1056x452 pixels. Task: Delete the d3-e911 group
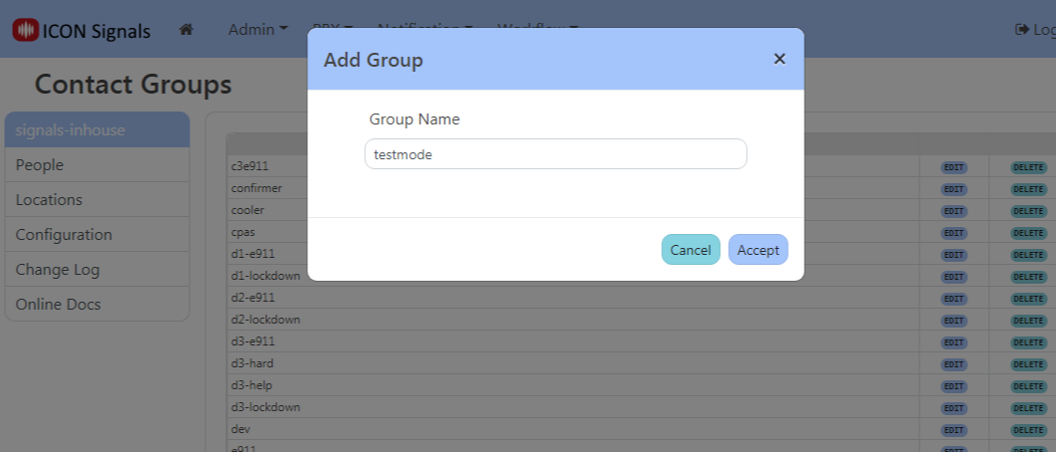pos(1028,342)
